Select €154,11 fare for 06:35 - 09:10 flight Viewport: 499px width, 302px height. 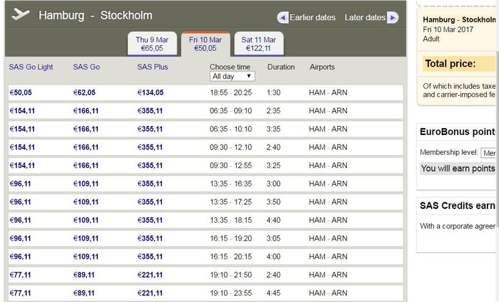pyautogui.click(x=23, y=111)
